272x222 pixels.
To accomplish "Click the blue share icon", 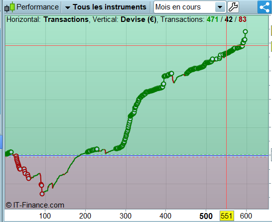I will click(265, 7).
